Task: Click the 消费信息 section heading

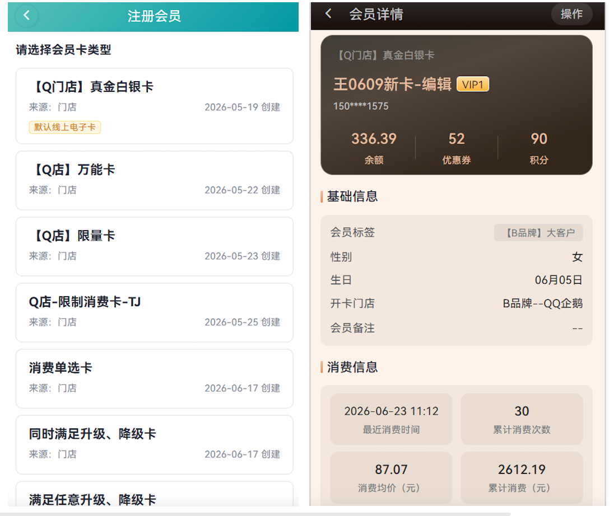Action: 352,367
